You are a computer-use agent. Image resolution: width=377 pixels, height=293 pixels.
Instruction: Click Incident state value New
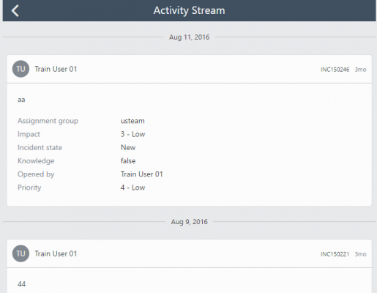tap(128, 147)
